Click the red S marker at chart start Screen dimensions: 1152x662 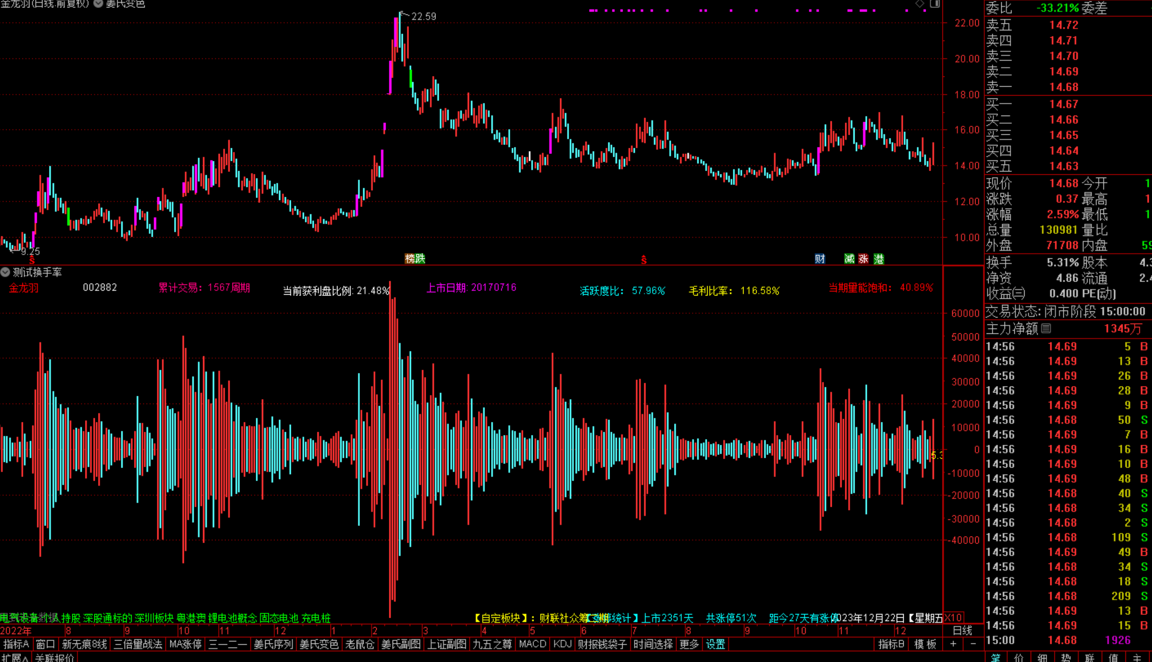point(32,260)
